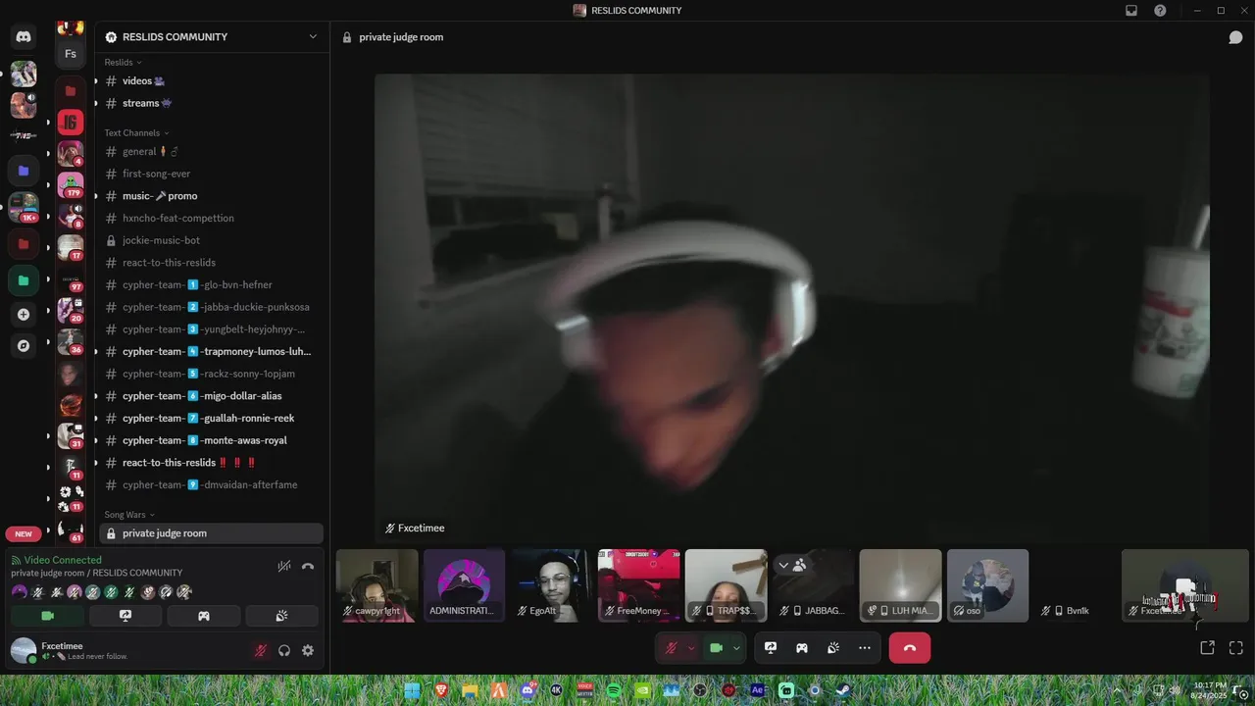Open Windows Start menu on taskbar
This screenshot has height=706, width=1255.
pos(412,690)
